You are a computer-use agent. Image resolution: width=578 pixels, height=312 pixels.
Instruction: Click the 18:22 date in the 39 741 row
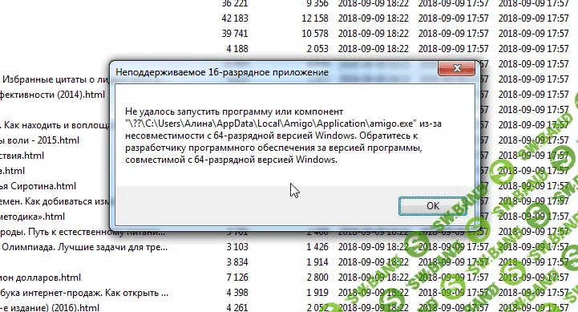[x=374, y=34]
